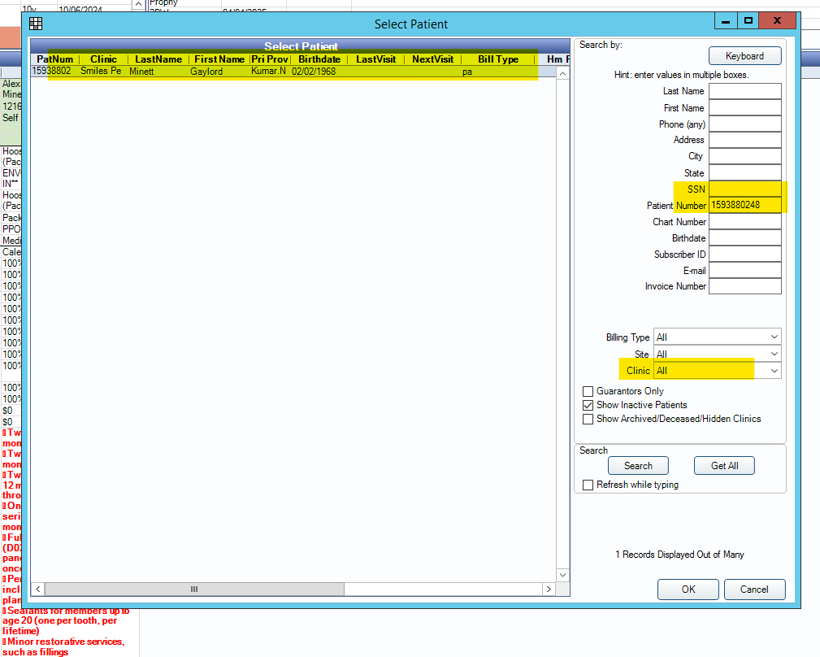Enable Refresh while typing checkbox

[588, 485]
